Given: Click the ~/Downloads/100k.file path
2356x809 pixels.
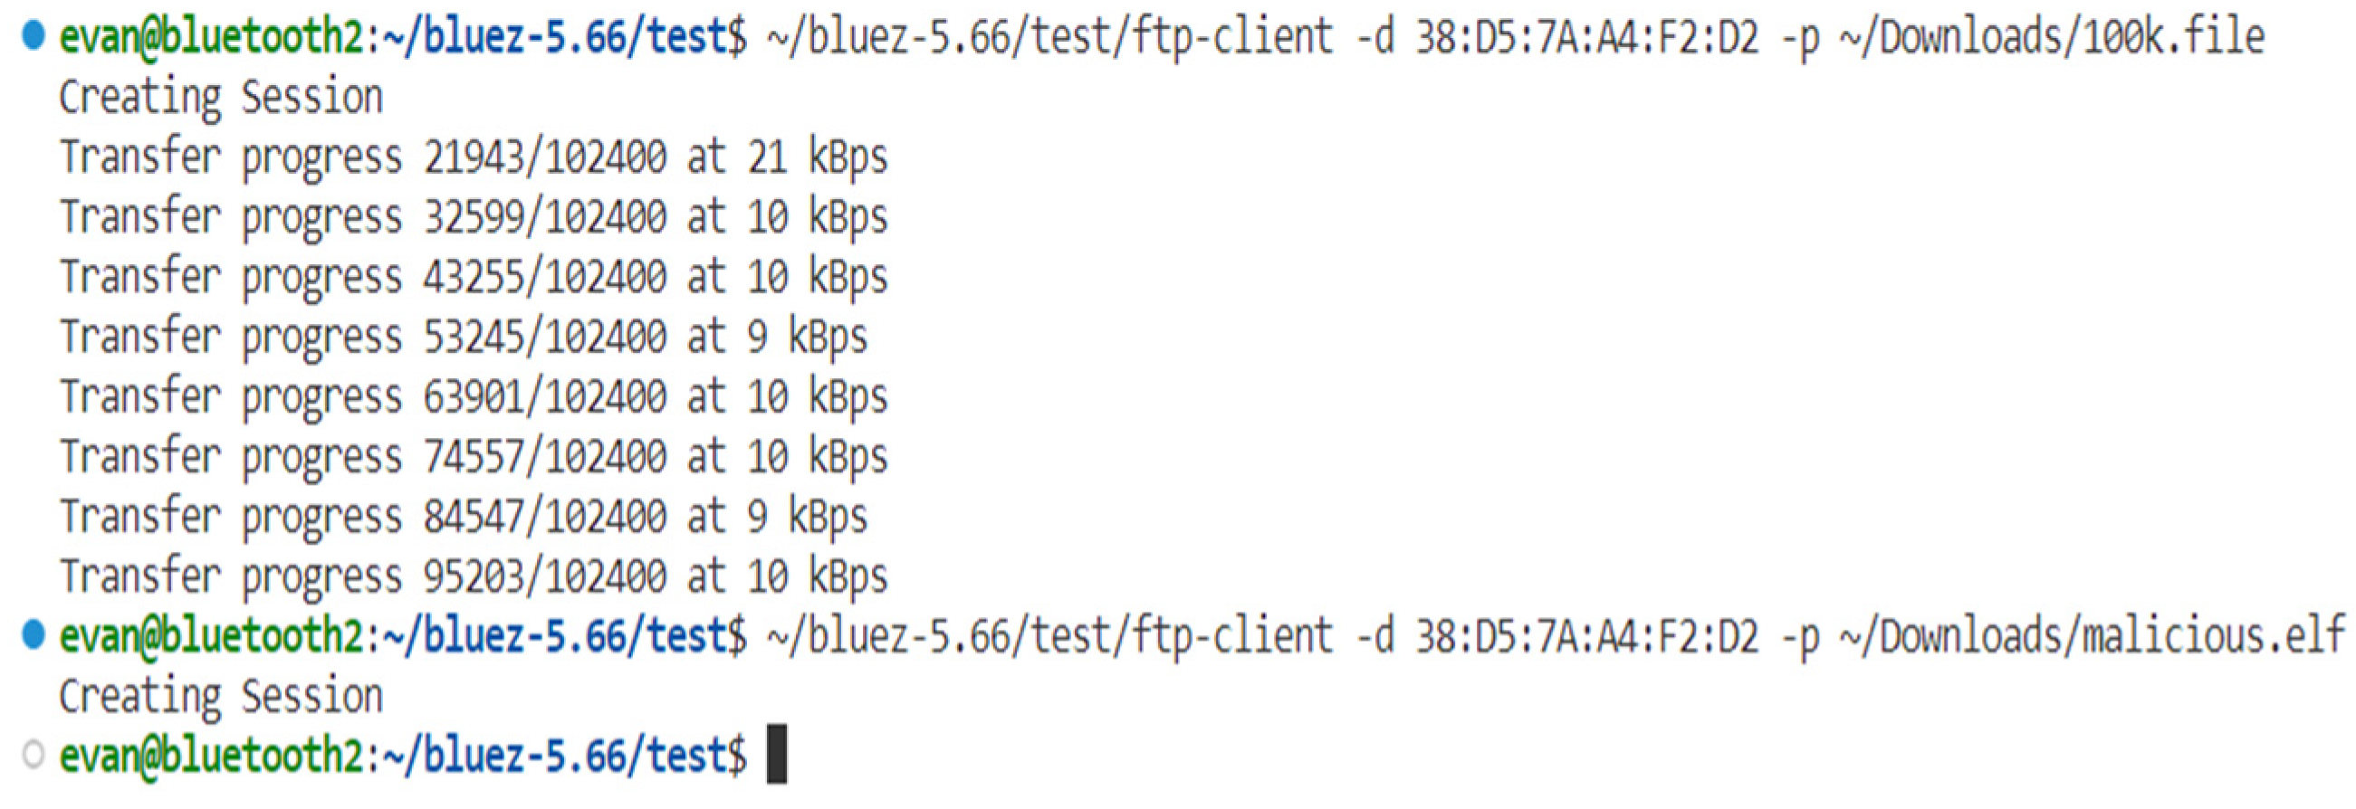Looking at the screenshot, I should [2051, 37].
